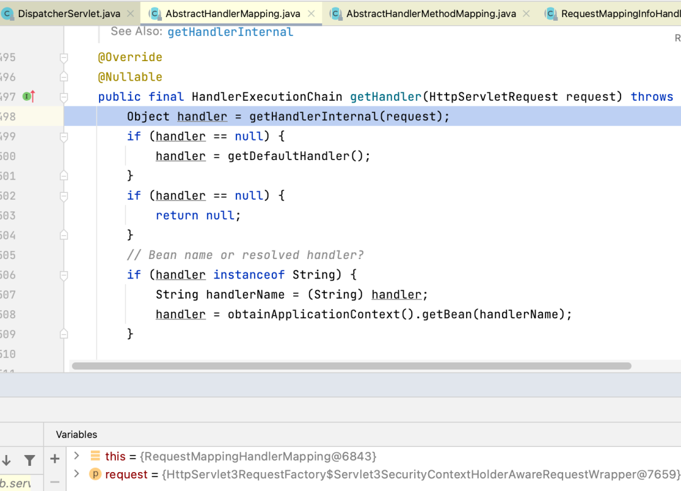Open the Variables panel tab
Viewport: 681px width, 491px height.
coord(76,434)
